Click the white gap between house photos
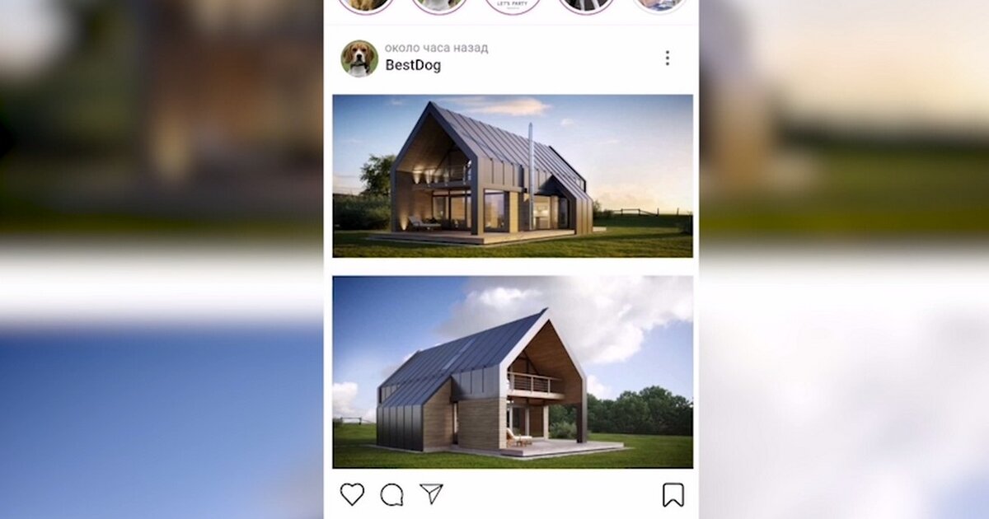Image resolution: width=989 pixels, height=519 pixels. [x=513, y=267]
